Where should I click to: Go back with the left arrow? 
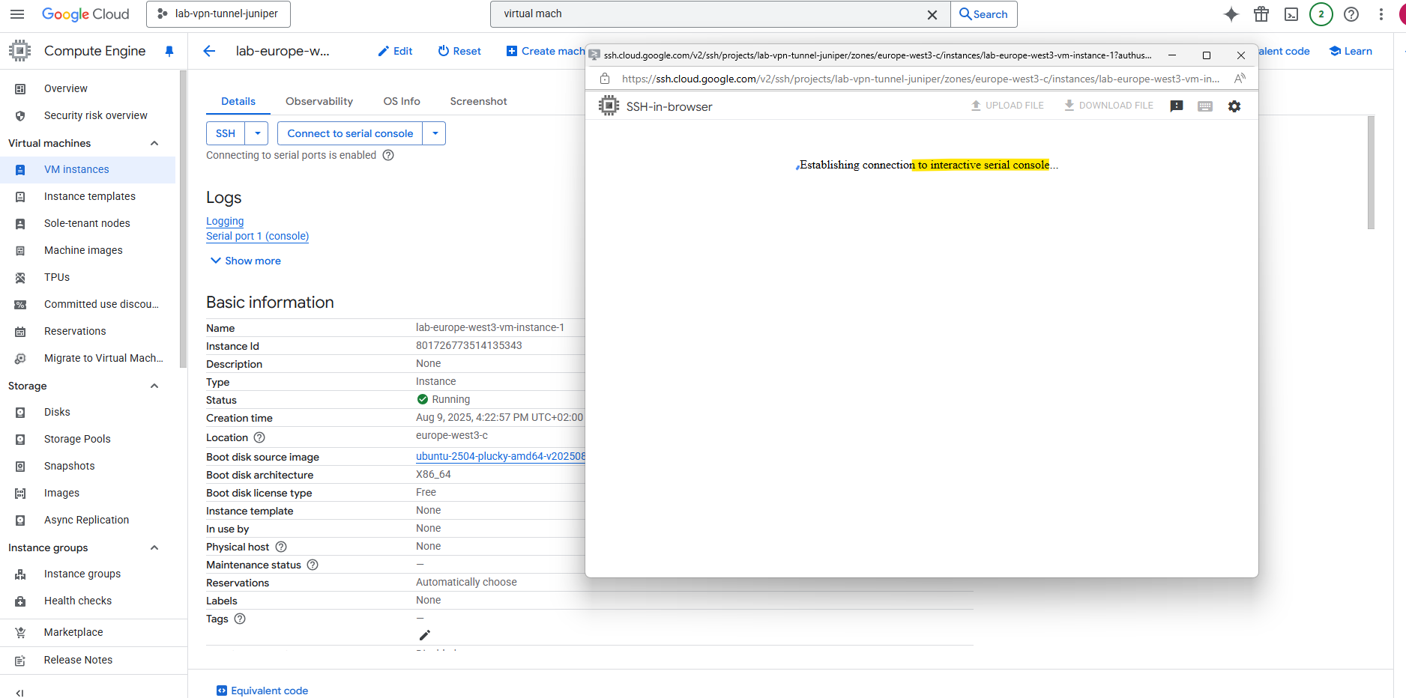tap(209, 51)
